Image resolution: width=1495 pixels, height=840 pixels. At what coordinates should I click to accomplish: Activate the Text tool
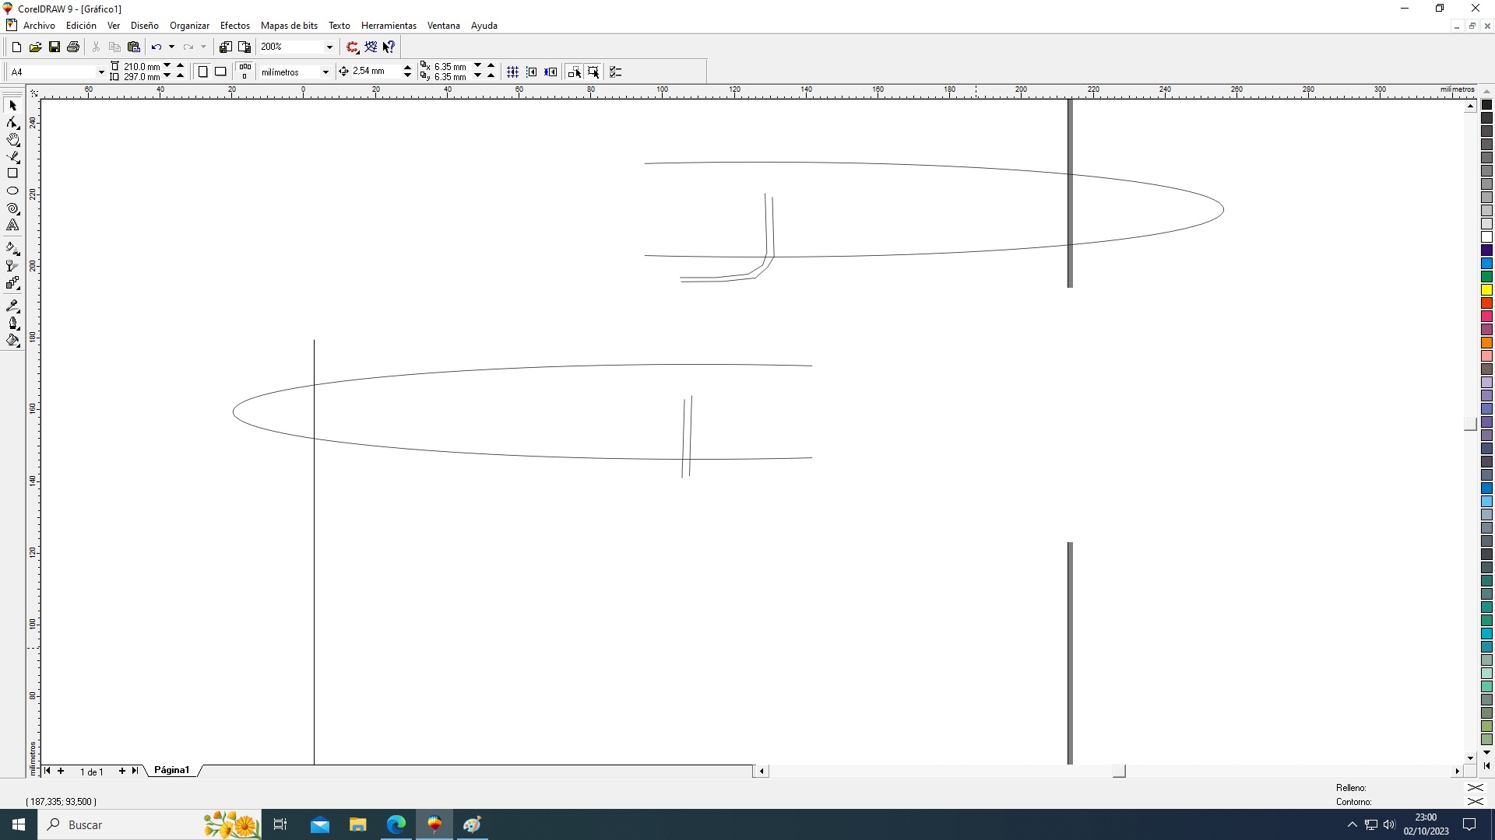coord(12,226)
